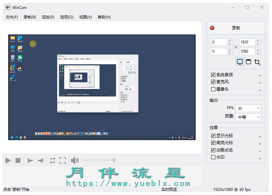Toggle the 动画点击 checkbox
272x195 pixels.
tap(213, 150)
